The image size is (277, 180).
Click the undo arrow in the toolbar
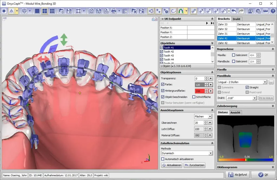234,11
